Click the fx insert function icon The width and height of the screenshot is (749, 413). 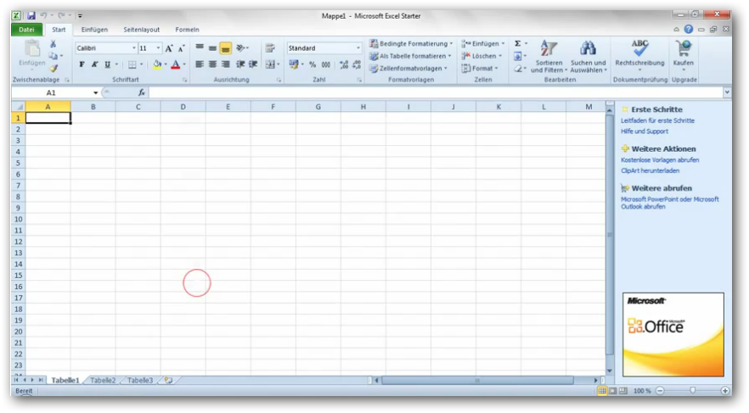141,92
